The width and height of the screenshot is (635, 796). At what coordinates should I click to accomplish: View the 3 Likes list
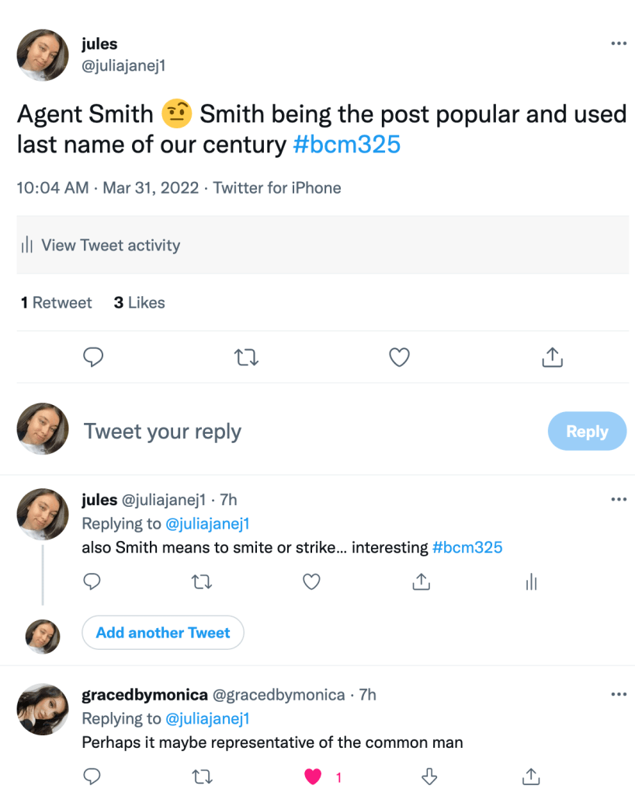(x=140, y=303)
